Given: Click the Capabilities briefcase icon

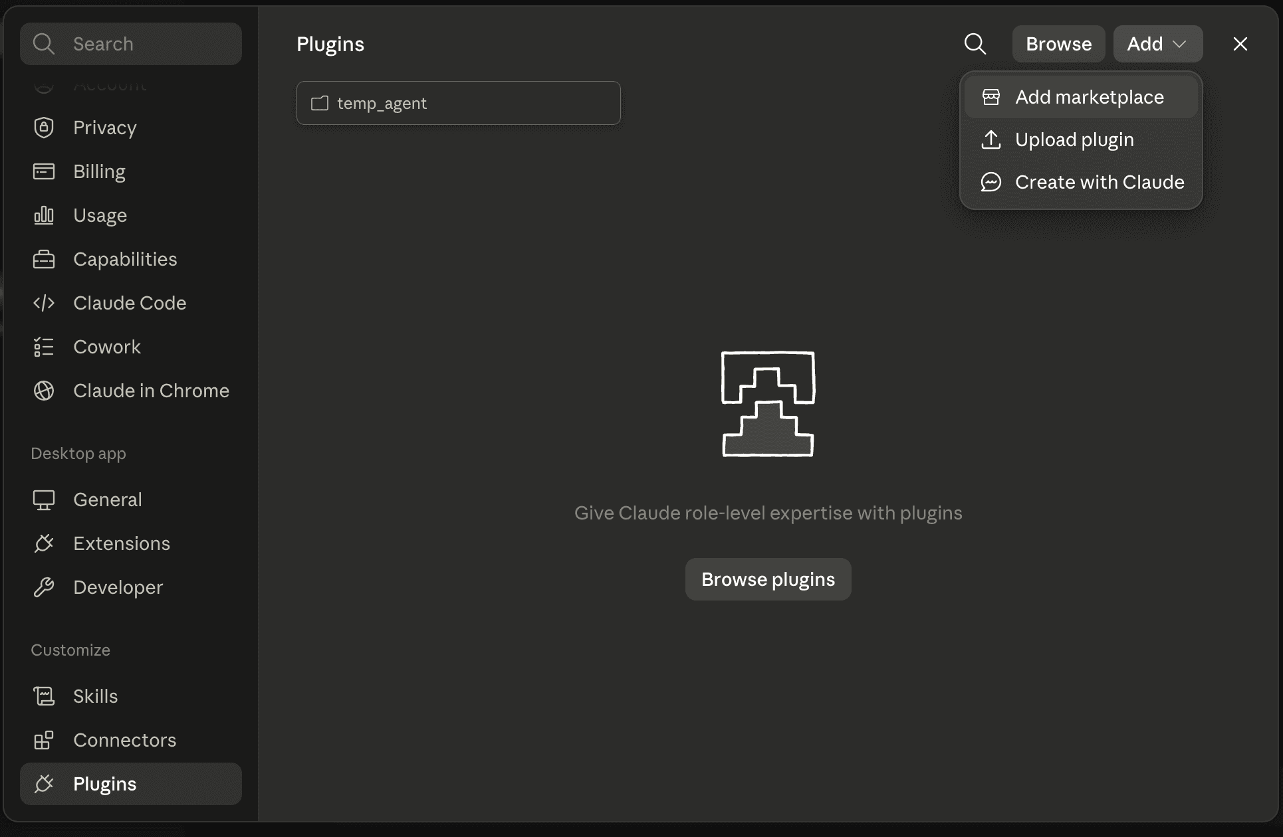Looking at the screenshot, I should coord(44,259).
